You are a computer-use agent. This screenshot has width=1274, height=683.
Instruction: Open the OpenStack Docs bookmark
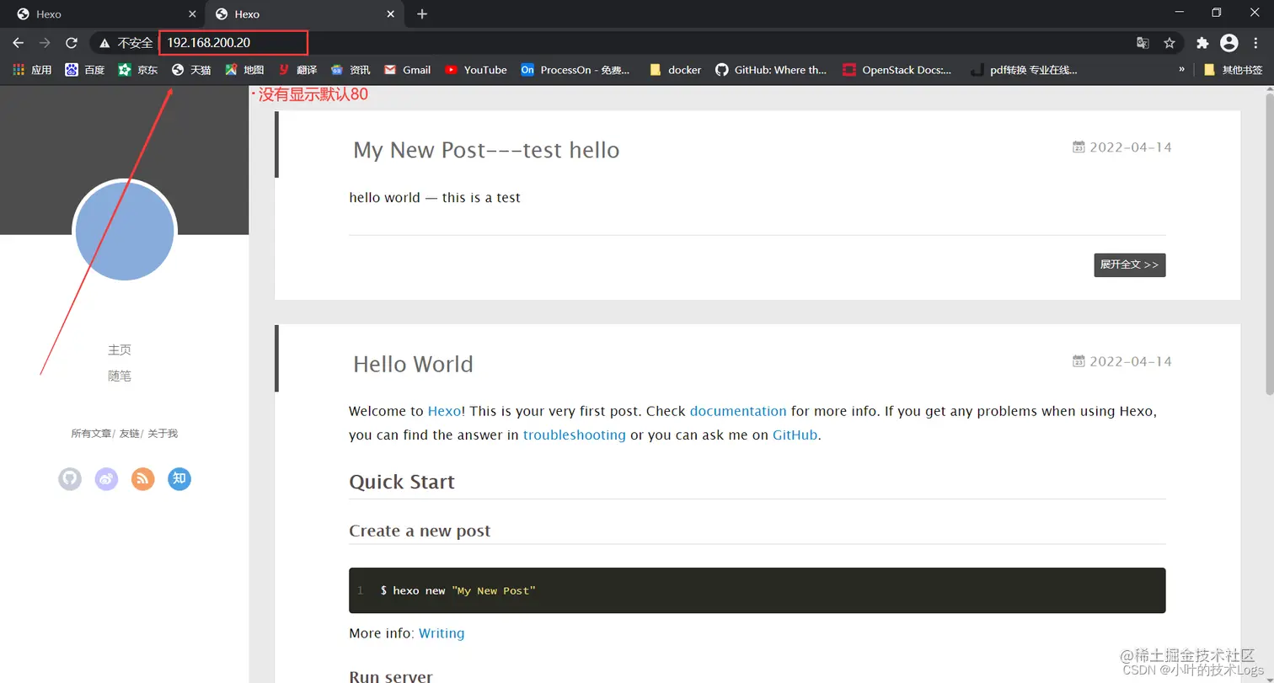(x=897, y=70)
